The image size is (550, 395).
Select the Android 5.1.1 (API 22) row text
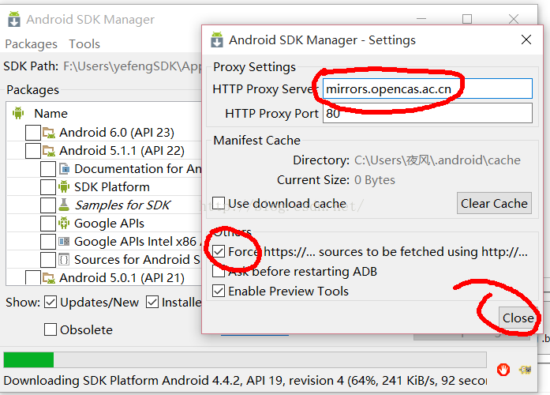click(x=122, y=151)
